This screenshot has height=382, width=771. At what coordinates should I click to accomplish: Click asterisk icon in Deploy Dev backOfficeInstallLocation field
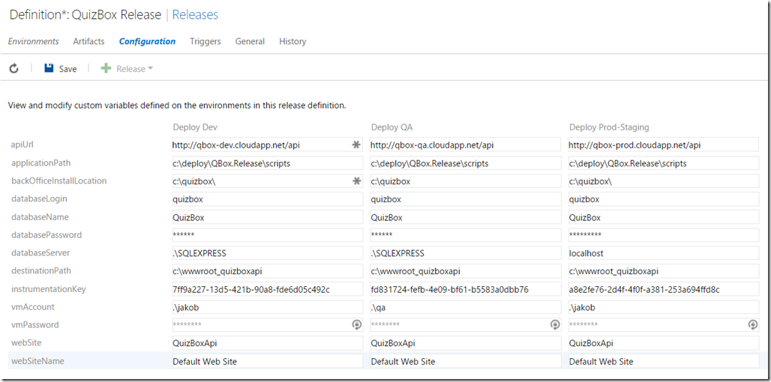[x=356, y=181]
